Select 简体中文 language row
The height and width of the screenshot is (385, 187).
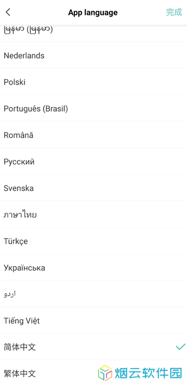coord(93,347)
